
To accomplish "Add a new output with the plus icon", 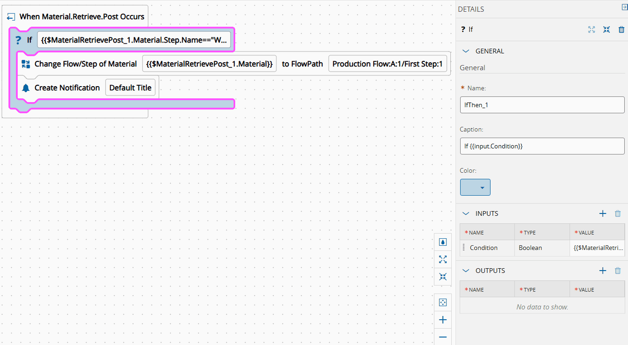I will click(603, 271).
